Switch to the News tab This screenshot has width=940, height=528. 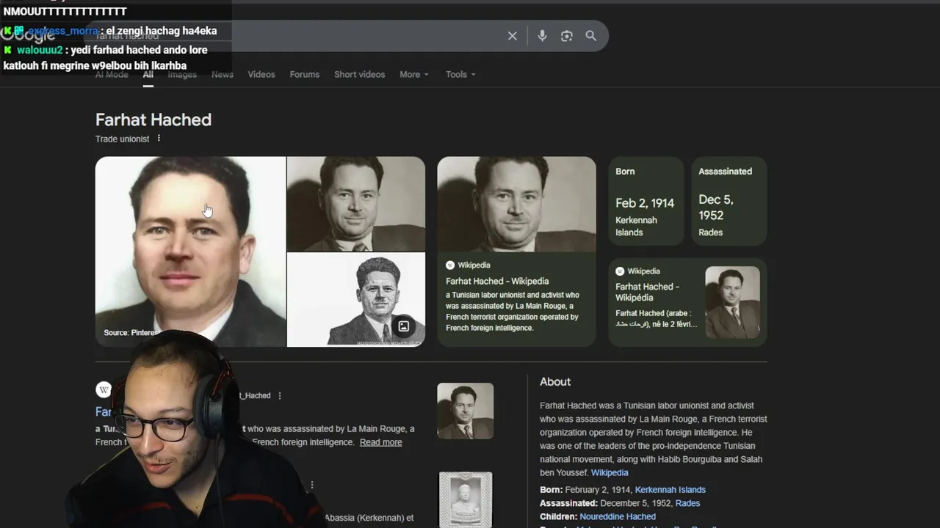click(x=223, y=74)
